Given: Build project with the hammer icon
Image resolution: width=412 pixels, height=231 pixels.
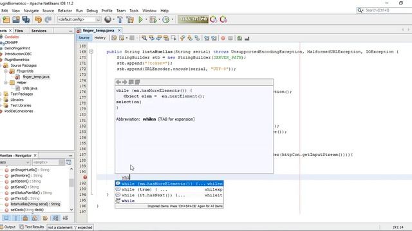Looking at the screenshot, I should tap(120, 19).
